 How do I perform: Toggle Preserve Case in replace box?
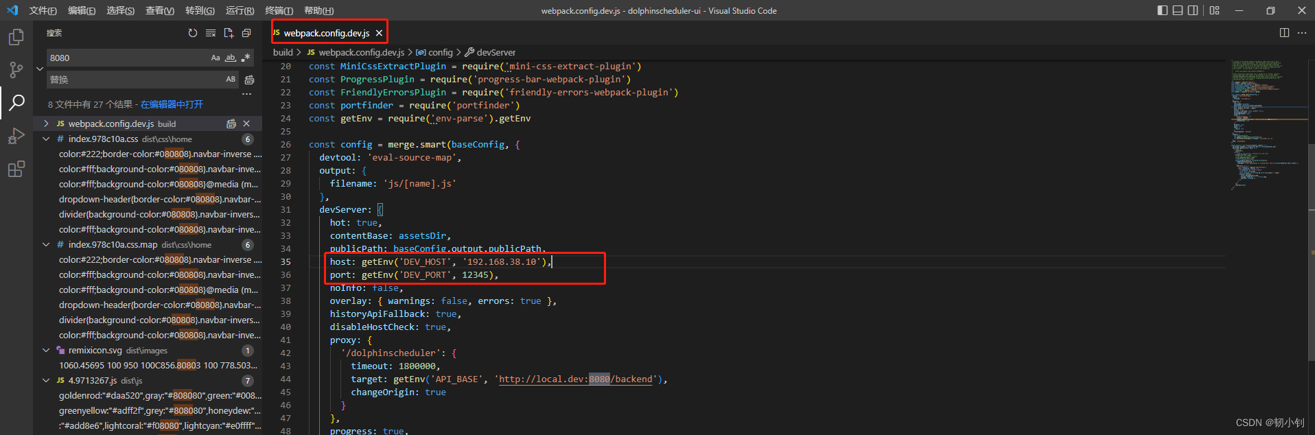click(231, 80)
